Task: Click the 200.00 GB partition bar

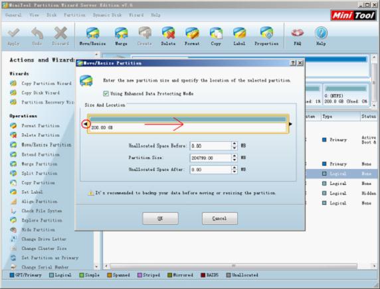Action: pyautogui.click(x=188, y=124)
